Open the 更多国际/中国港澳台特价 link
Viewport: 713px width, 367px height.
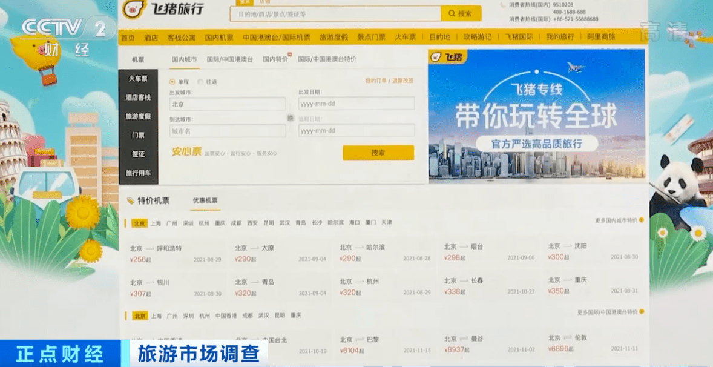[x=608, y=312]
